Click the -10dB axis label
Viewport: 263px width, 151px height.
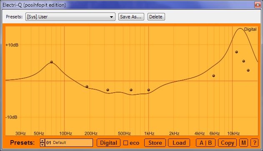(11, 117)
